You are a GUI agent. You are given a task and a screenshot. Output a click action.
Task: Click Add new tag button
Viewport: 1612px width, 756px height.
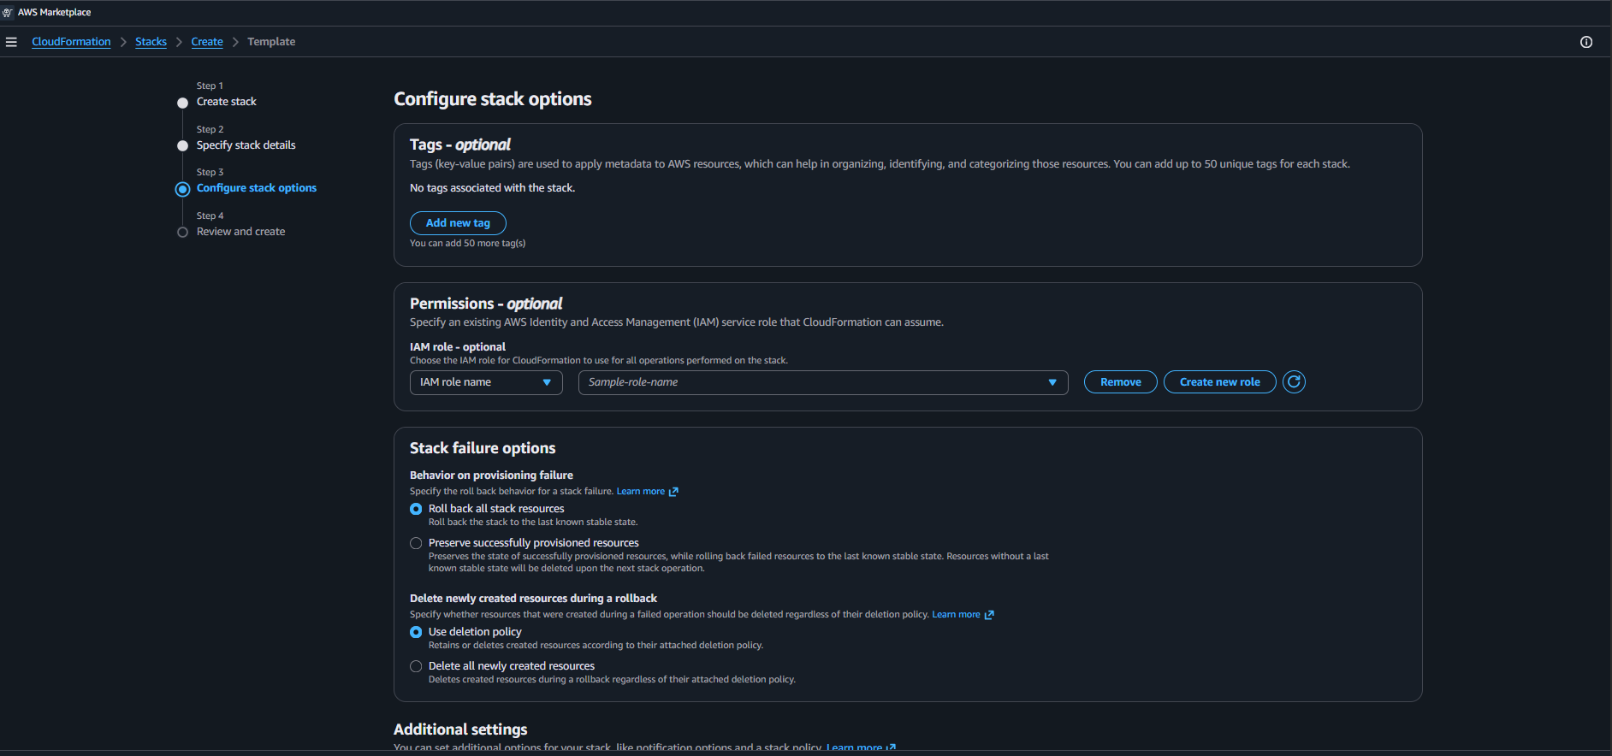(458, 223)
